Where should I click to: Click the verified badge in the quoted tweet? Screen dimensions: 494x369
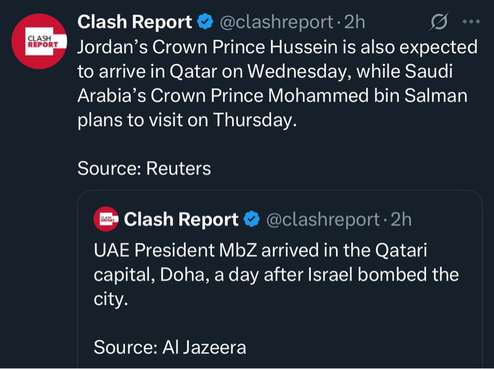click(251, 219)
